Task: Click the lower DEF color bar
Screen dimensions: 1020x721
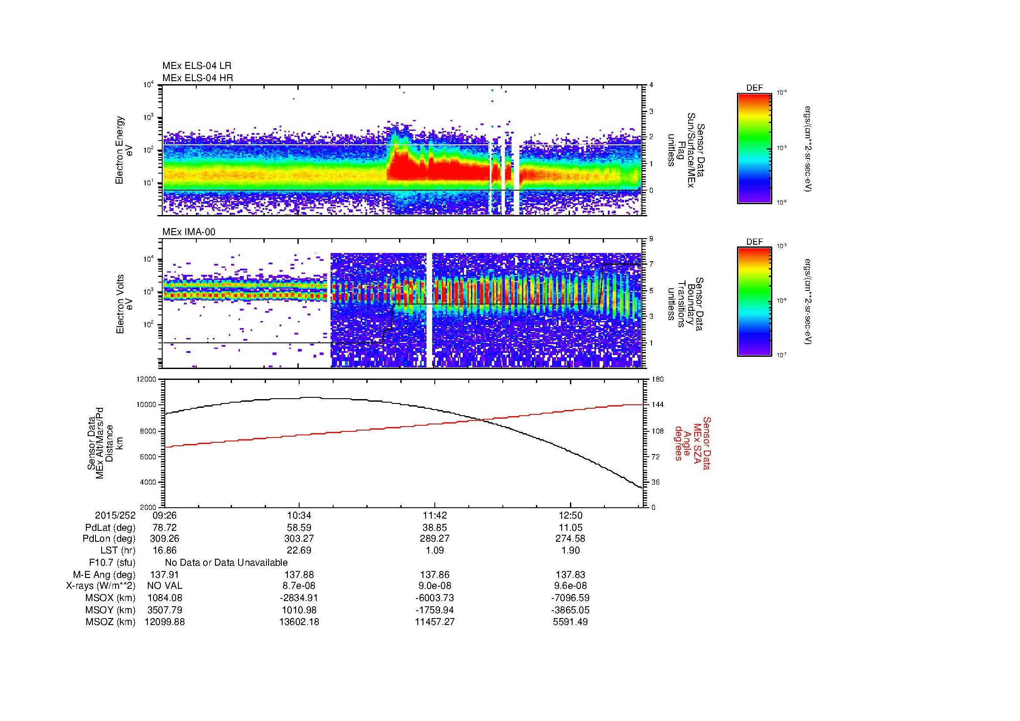Action: coord(754,302)
